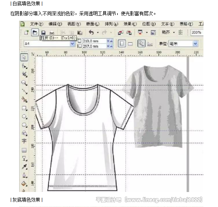
Task: Select the Freehand curve tool
Action: (x=24, y=91)
